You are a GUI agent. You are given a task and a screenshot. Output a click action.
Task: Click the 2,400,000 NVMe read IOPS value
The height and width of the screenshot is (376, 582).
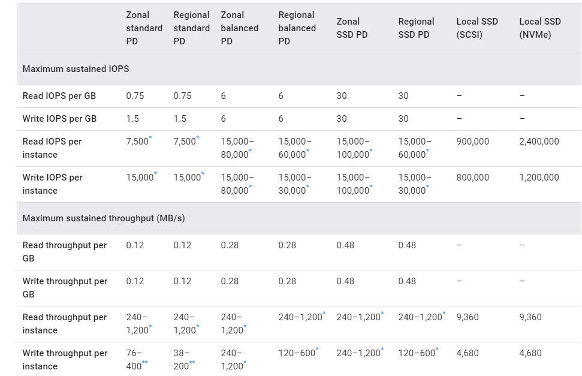click(x=539, y=141)
